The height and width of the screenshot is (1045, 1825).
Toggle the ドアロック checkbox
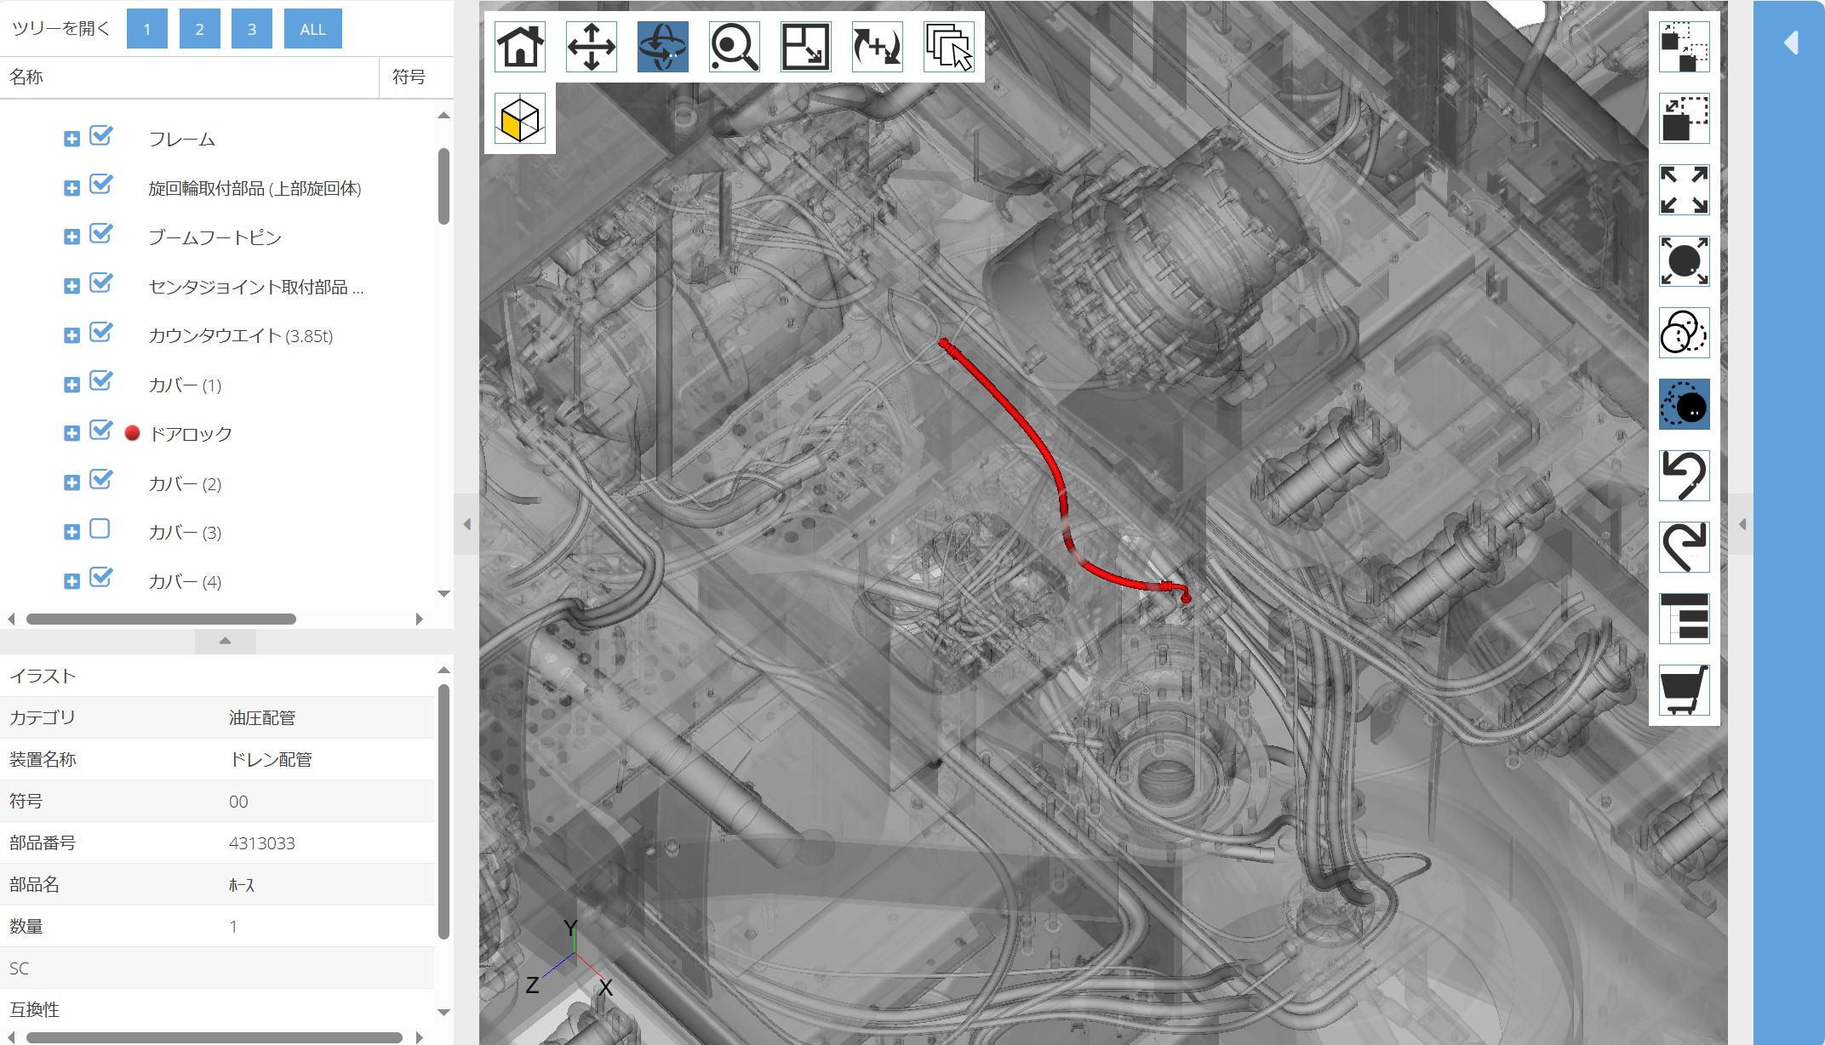(100, 431)
